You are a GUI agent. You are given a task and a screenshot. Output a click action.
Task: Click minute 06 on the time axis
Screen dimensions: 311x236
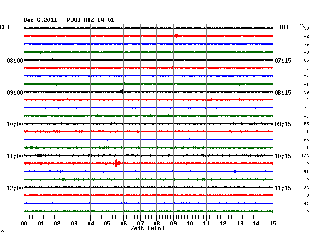[123, 224]
